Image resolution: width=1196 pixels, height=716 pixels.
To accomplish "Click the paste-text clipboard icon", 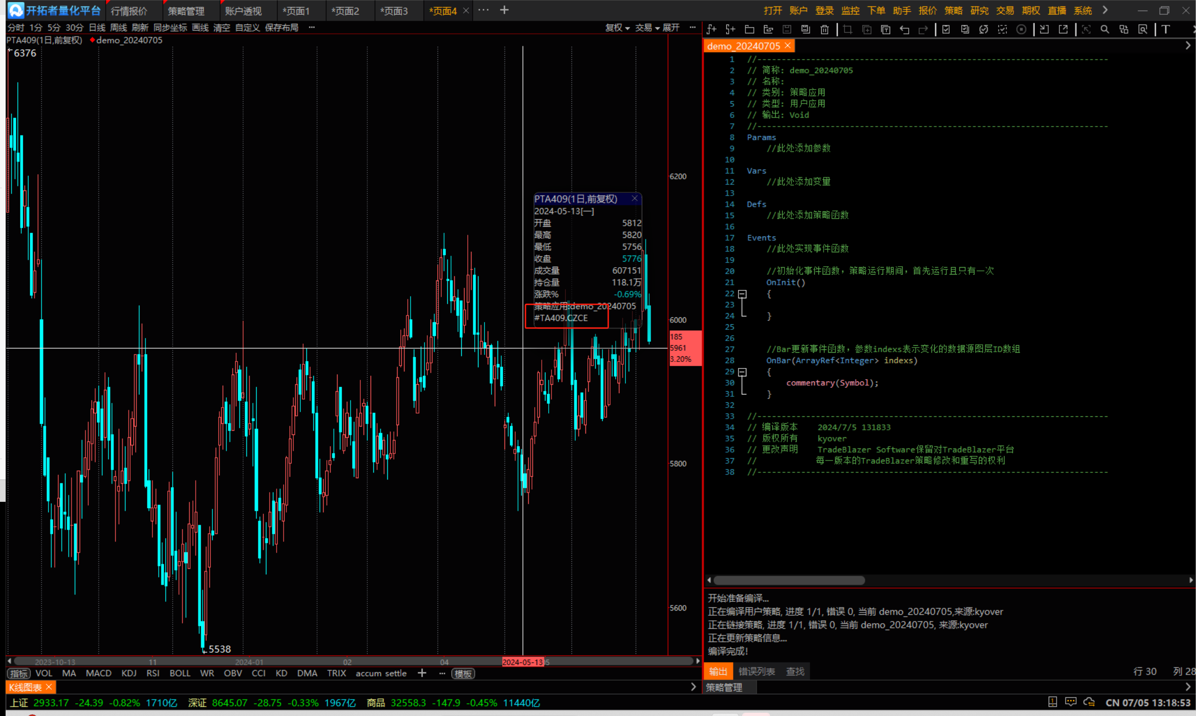I will [x=885, y=29].
